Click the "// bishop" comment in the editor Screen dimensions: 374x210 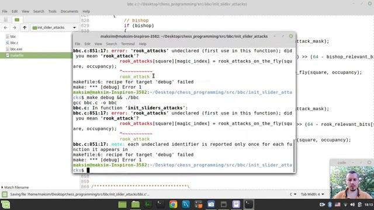136,20
